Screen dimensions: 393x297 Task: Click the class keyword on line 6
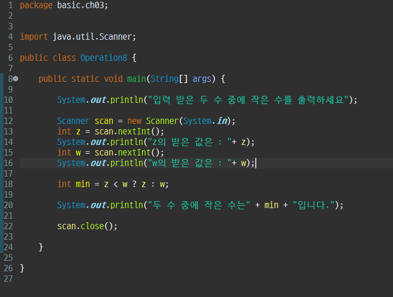64,58
